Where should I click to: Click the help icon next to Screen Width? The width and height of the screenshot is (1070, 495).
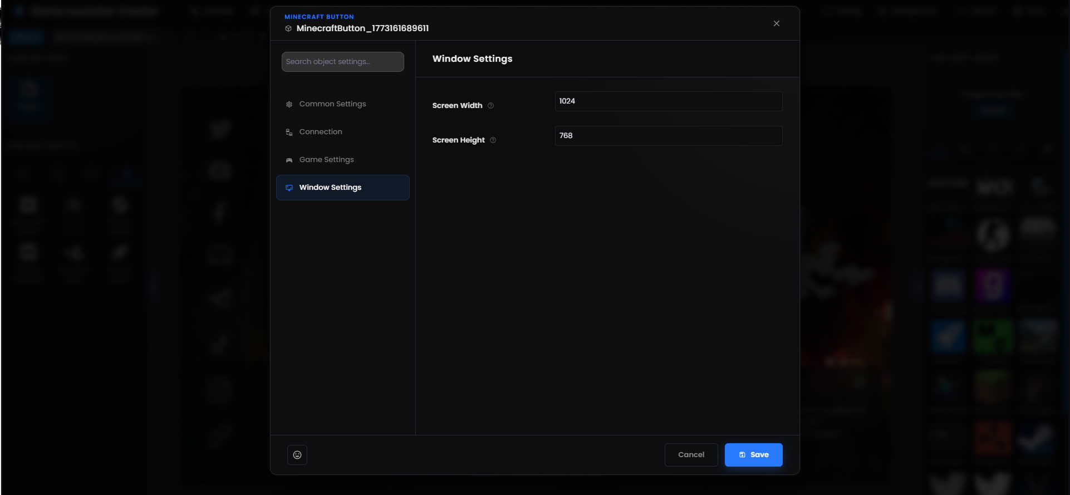click(x=490, y=106)
